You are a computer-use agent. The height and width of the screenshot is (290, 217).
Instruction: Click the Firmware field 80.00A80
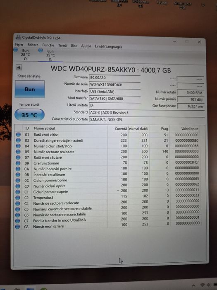[114, 78]
